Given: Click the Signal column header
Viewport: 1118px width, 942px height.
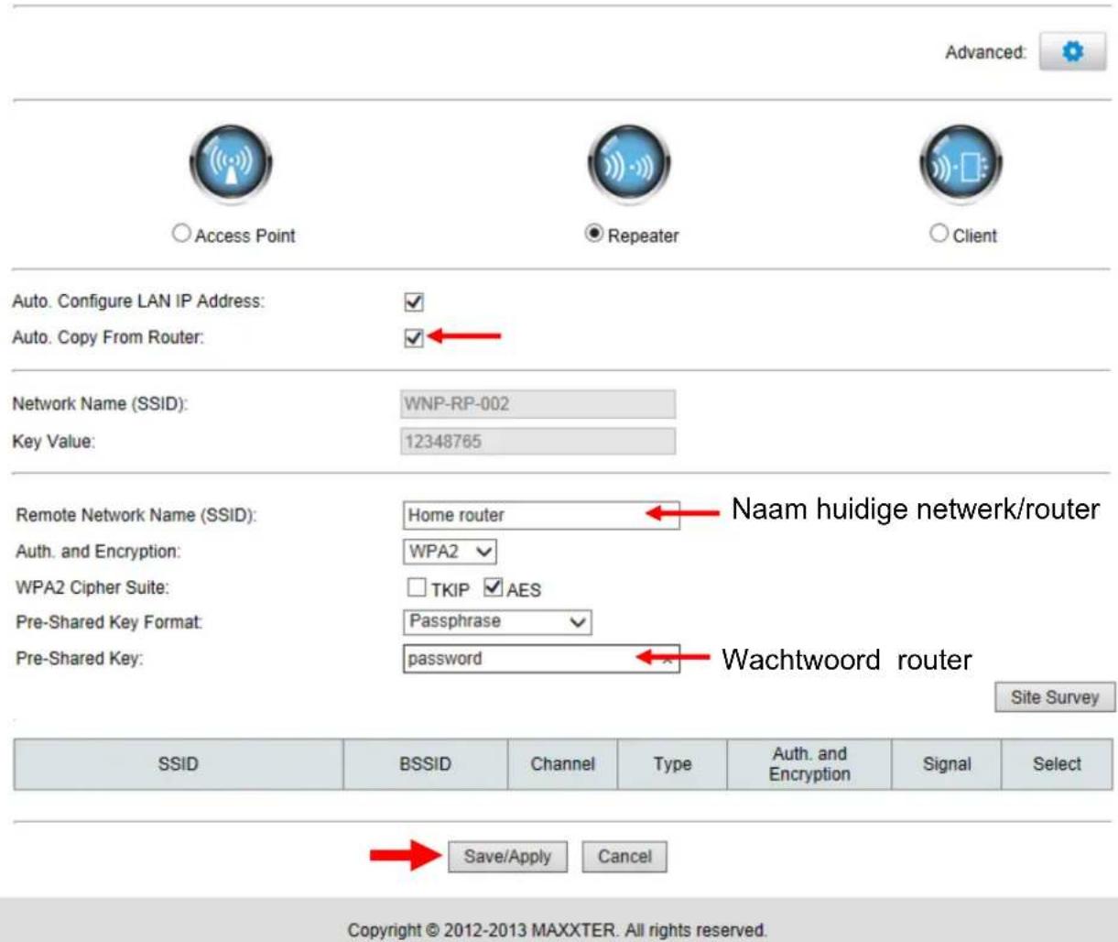Looking at the screenshot, I should tap(947, 764).
